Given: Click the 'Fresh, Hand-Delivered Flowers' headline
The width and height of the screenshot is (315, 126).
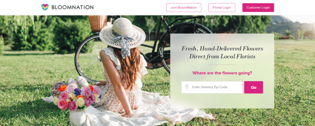Looking at the screenshot, I should point(222,48).
